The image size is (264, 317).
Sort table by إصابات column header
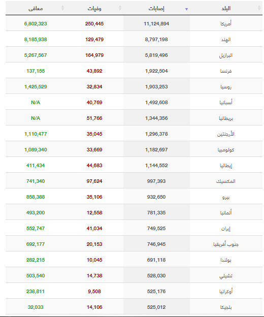click(x=156, y=8)
